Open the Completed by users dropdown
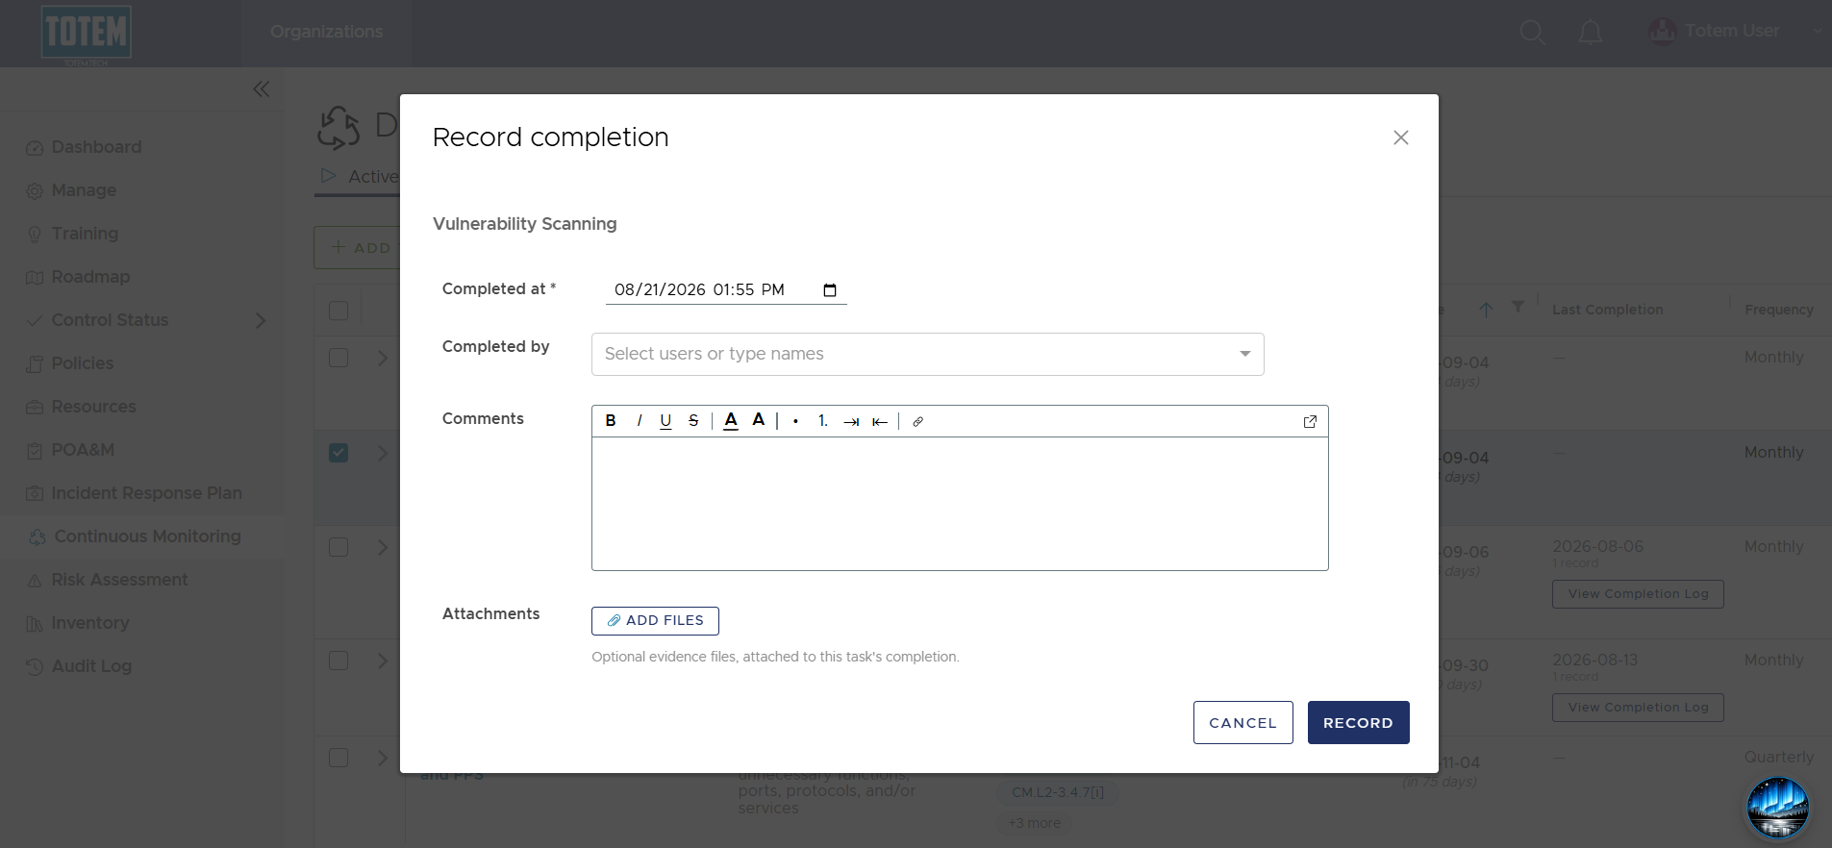Screen dimensions: 1832x848 pyautogui.click(x=927, y=354)
